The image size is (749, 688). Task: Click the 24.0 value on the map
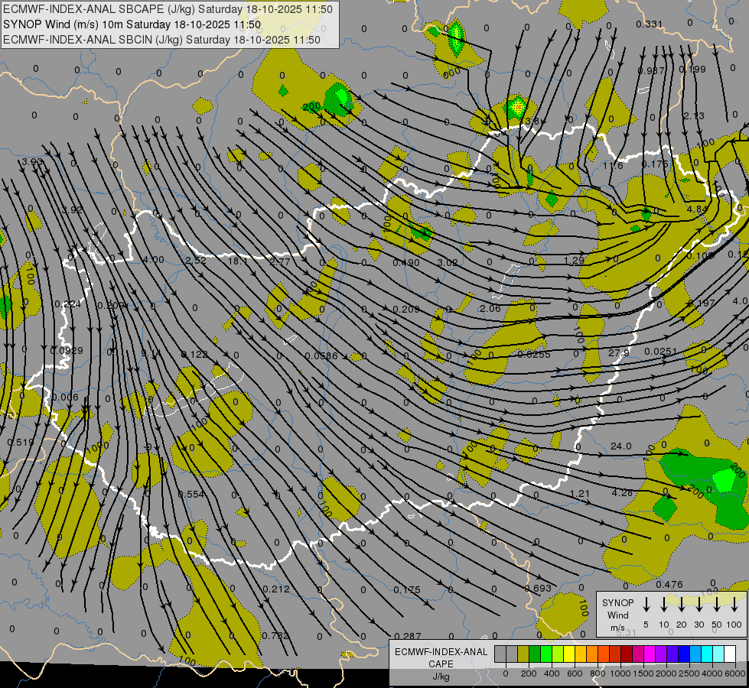(621, 446)
